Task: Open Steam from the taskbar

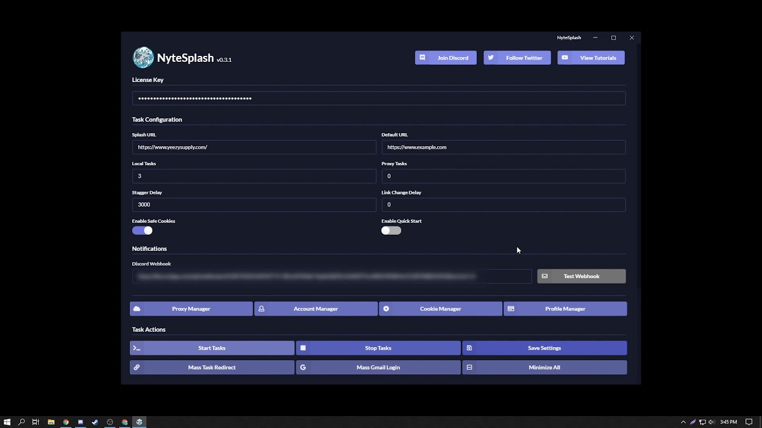Action: click(x=95, y=422)
